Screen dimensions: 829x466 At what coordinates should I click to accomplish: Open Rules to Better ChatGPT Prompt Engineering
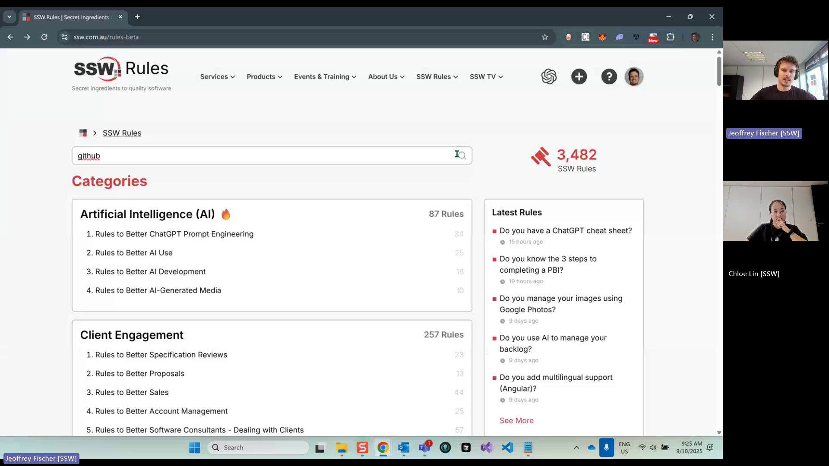pos(174,234)
